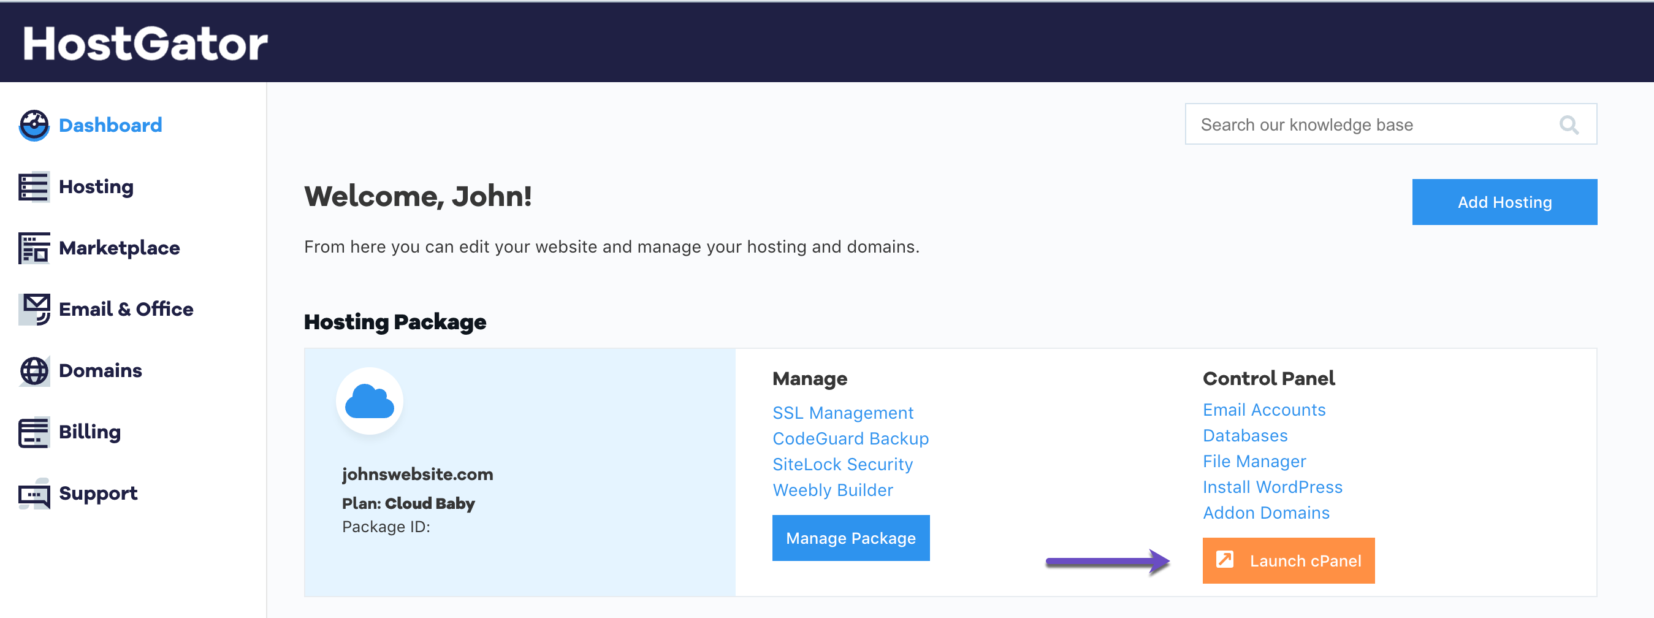Select the Install WordPress link
The height and width of the screenshot is (618, 1654).
click(1272, 487)
